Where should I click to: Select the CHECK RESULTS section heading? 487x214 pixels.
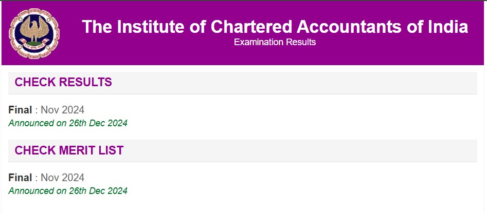click(63, 82)
